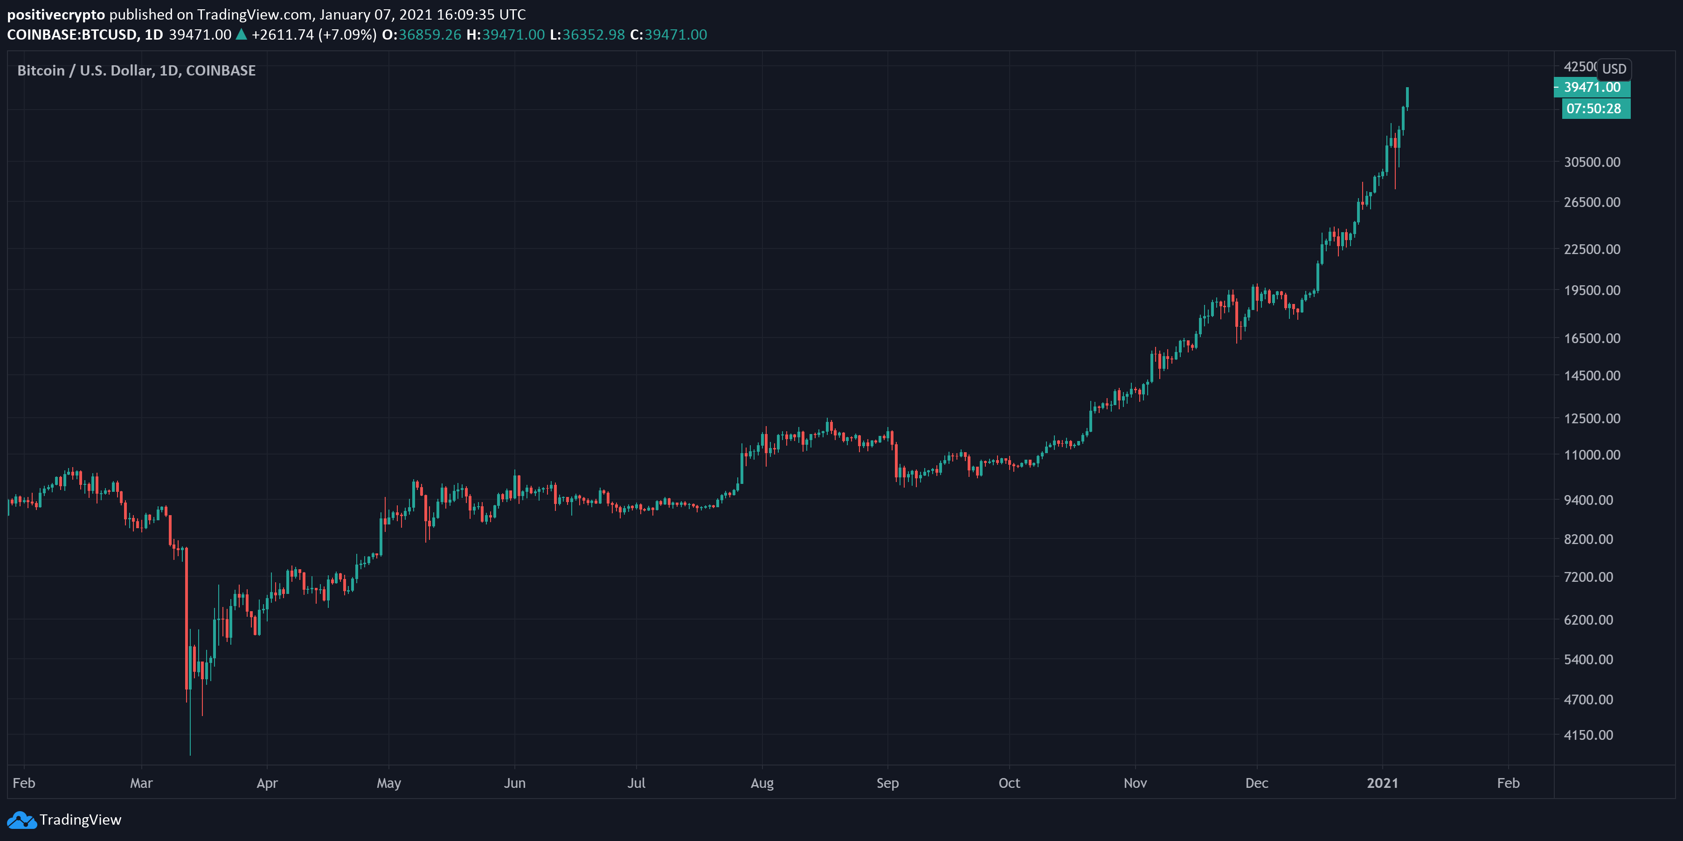Click the TradingView text at bottom left
The image size is (1683, 841).
point(80,820)
